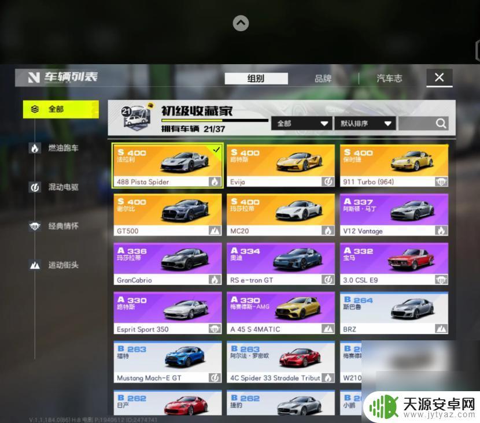Switch to the 品牌 tab
The width and height of the screenshot is (480, 423).
tap(323, 79)
